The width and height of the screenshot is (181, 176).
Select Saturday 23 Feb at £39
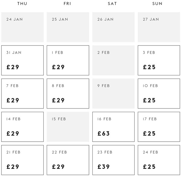(x=113, y=160)
